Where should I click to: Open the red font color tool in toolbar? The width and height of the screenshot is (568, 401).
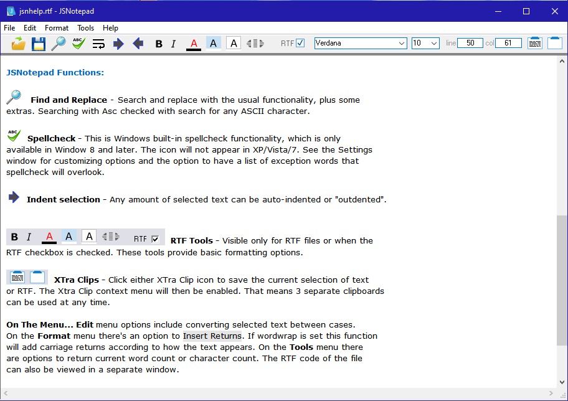pos(194,44)
